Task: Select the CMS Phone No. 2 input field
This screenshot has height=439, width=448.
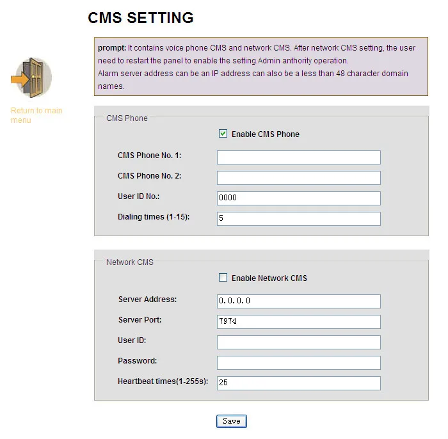Action: pos(299,178)
